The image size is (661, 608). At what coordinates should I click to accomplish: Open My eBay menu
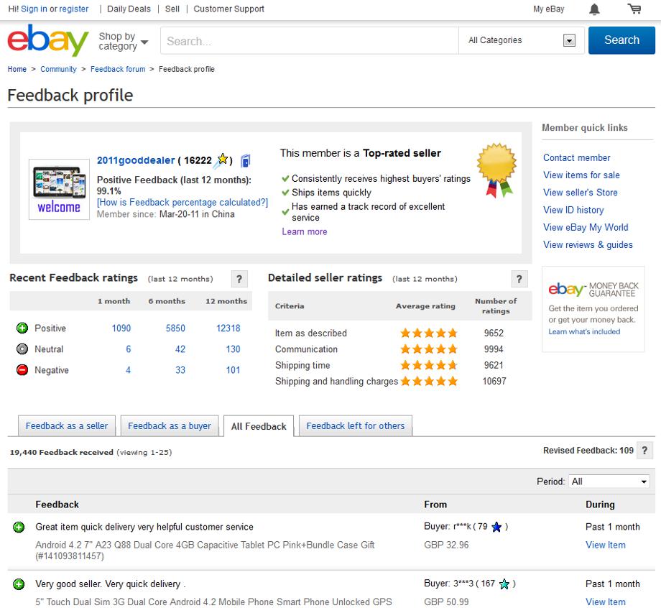click(x=548, y=9)
